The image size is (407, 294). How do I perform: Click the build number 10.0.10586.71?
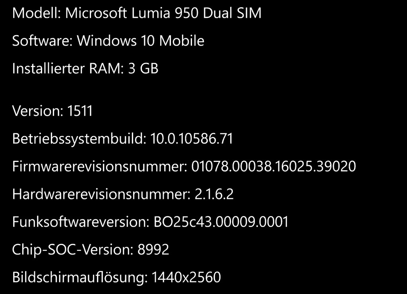coord(192,139)
